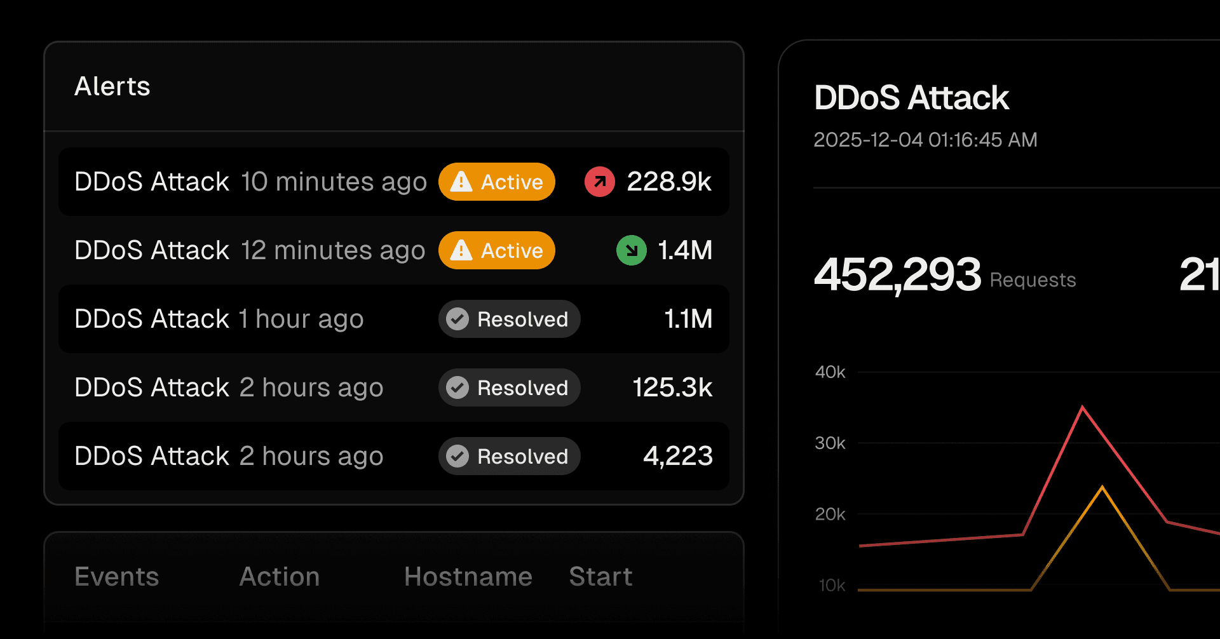Viewport: 1220px width, 639px height.
Task: Click the 452,293 Requests metric
Action: (x=944, y=276)
